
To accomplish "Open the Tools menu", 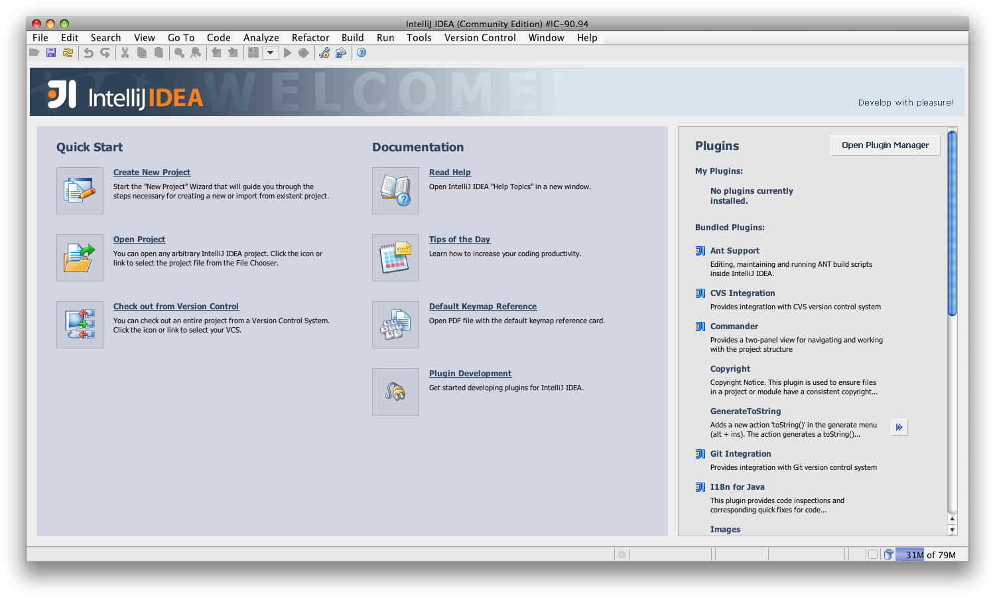I will [419, 38].
